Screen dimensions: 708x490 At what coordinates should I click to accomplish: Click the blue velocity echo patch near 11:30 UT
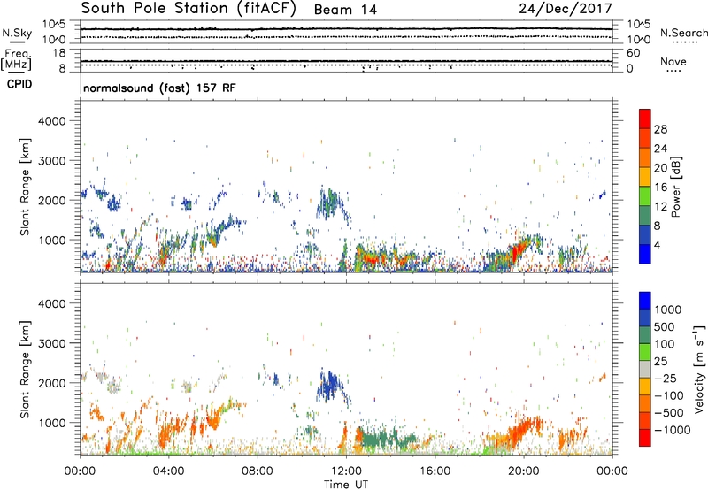point(331,386)
